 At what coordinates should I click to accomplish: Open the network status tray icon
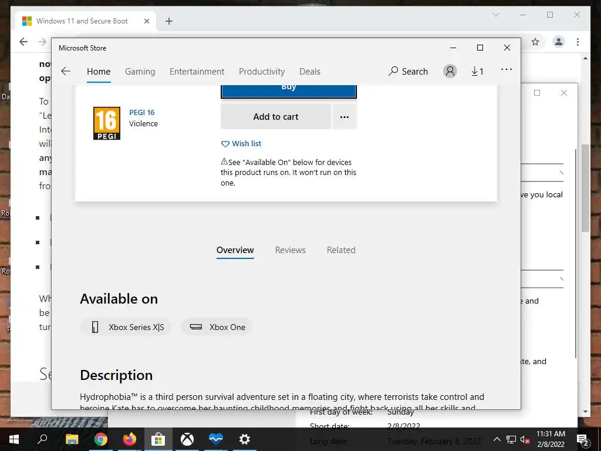pyautogui.click(x=511, y=439)
